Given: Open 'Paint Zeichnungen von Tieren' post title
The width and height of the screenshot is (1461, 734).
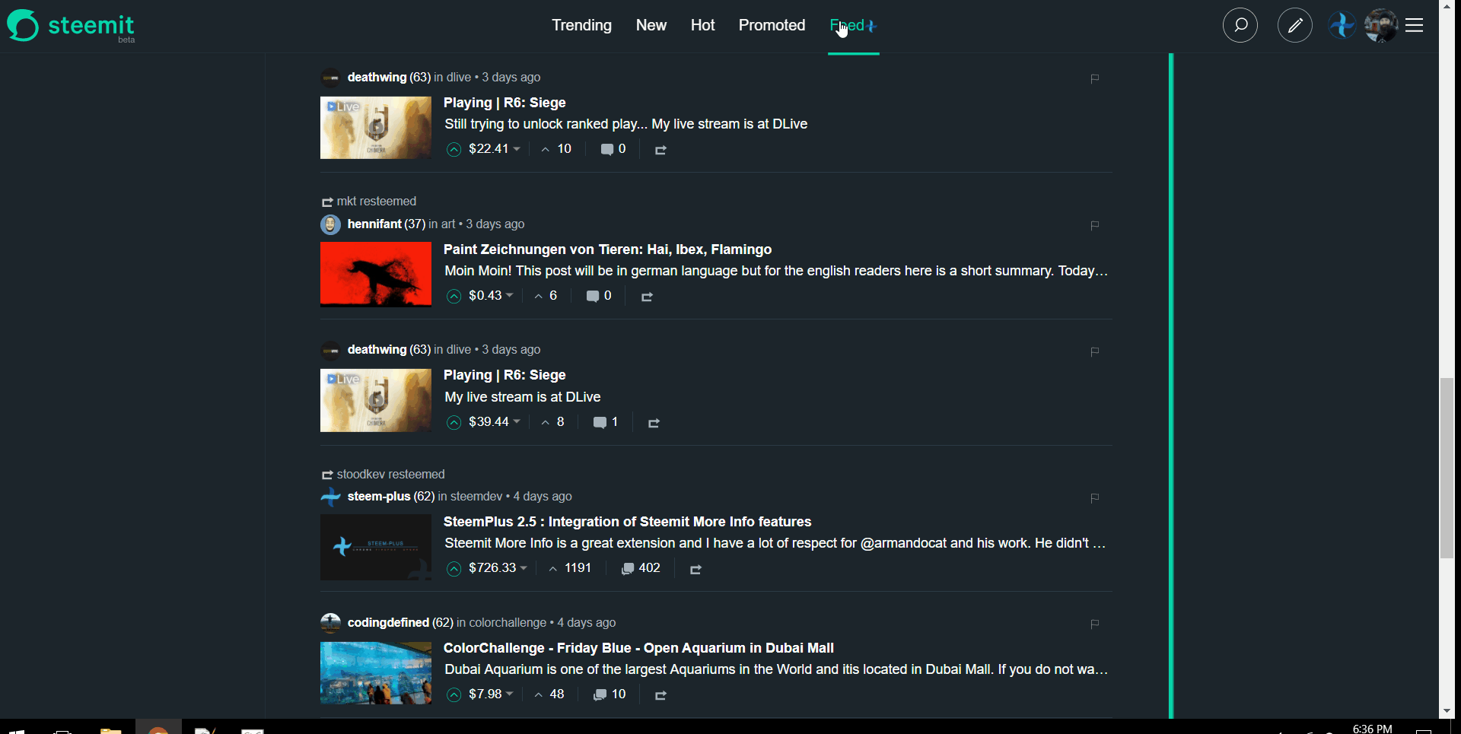Looking at the screenshot, I should tap(607, 249).
